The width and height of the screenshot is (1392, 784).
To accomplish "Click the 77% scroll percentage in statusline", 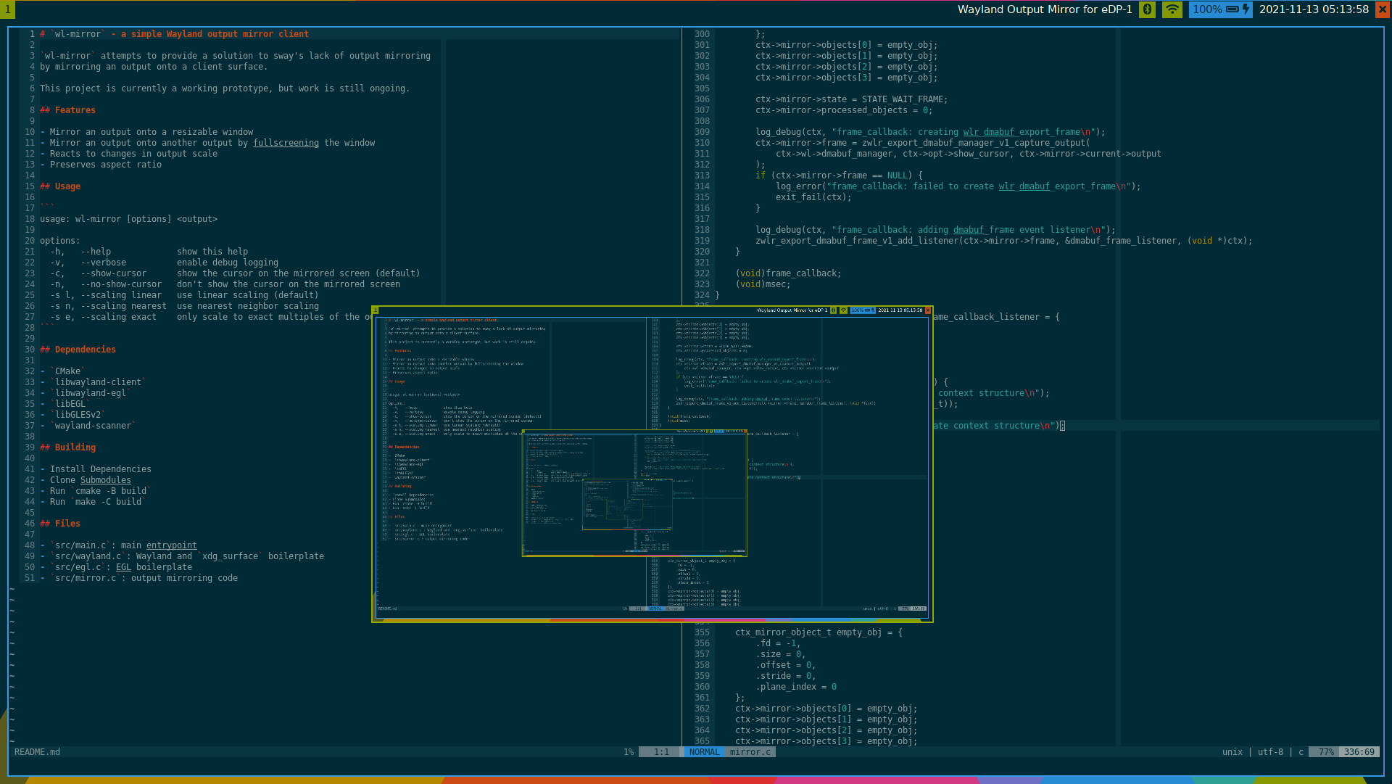I will 1325,752.
